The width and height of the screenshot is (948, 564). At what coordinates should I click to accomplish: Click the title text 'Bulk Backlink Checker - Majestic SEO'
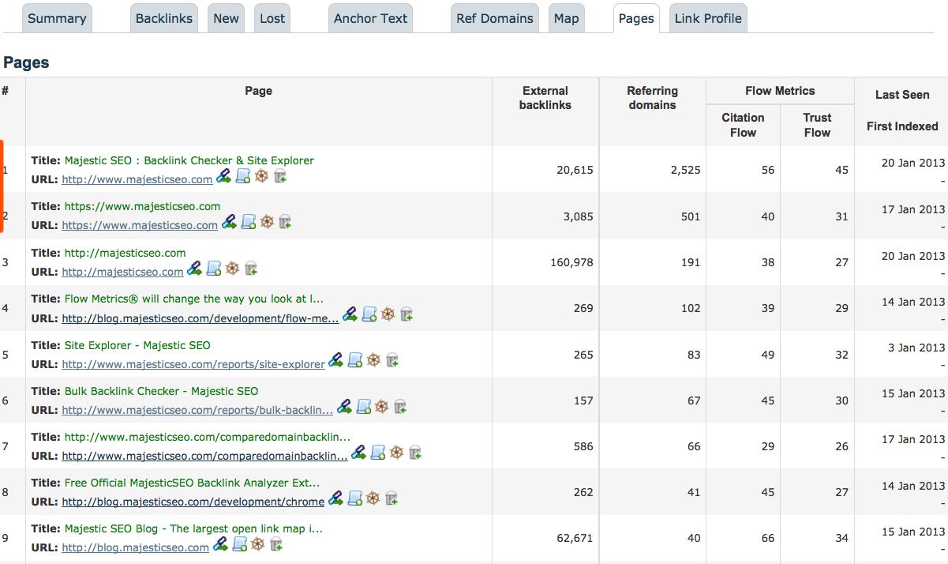tap(161, 390)
